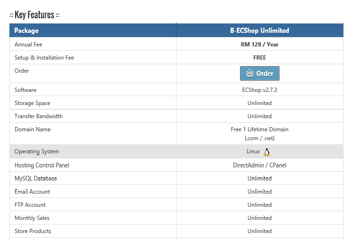Click the MySQL Database label

pyautogui.click(x=36, y=178)
